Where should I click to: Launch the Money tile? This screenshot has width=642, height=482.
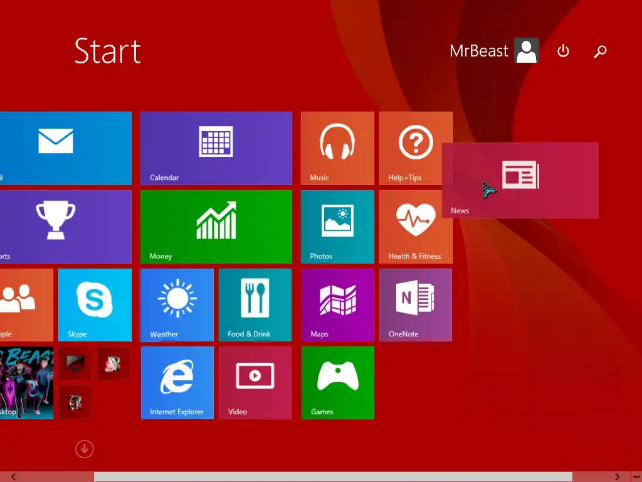click(216, 227)
